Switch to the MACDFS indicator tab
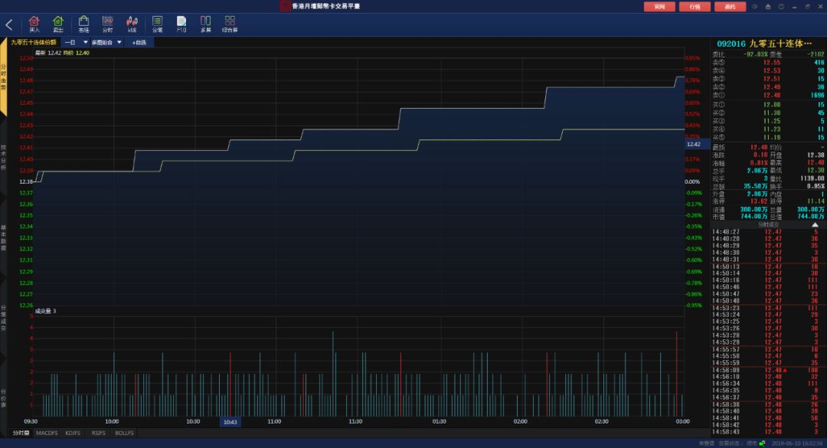 47,433
